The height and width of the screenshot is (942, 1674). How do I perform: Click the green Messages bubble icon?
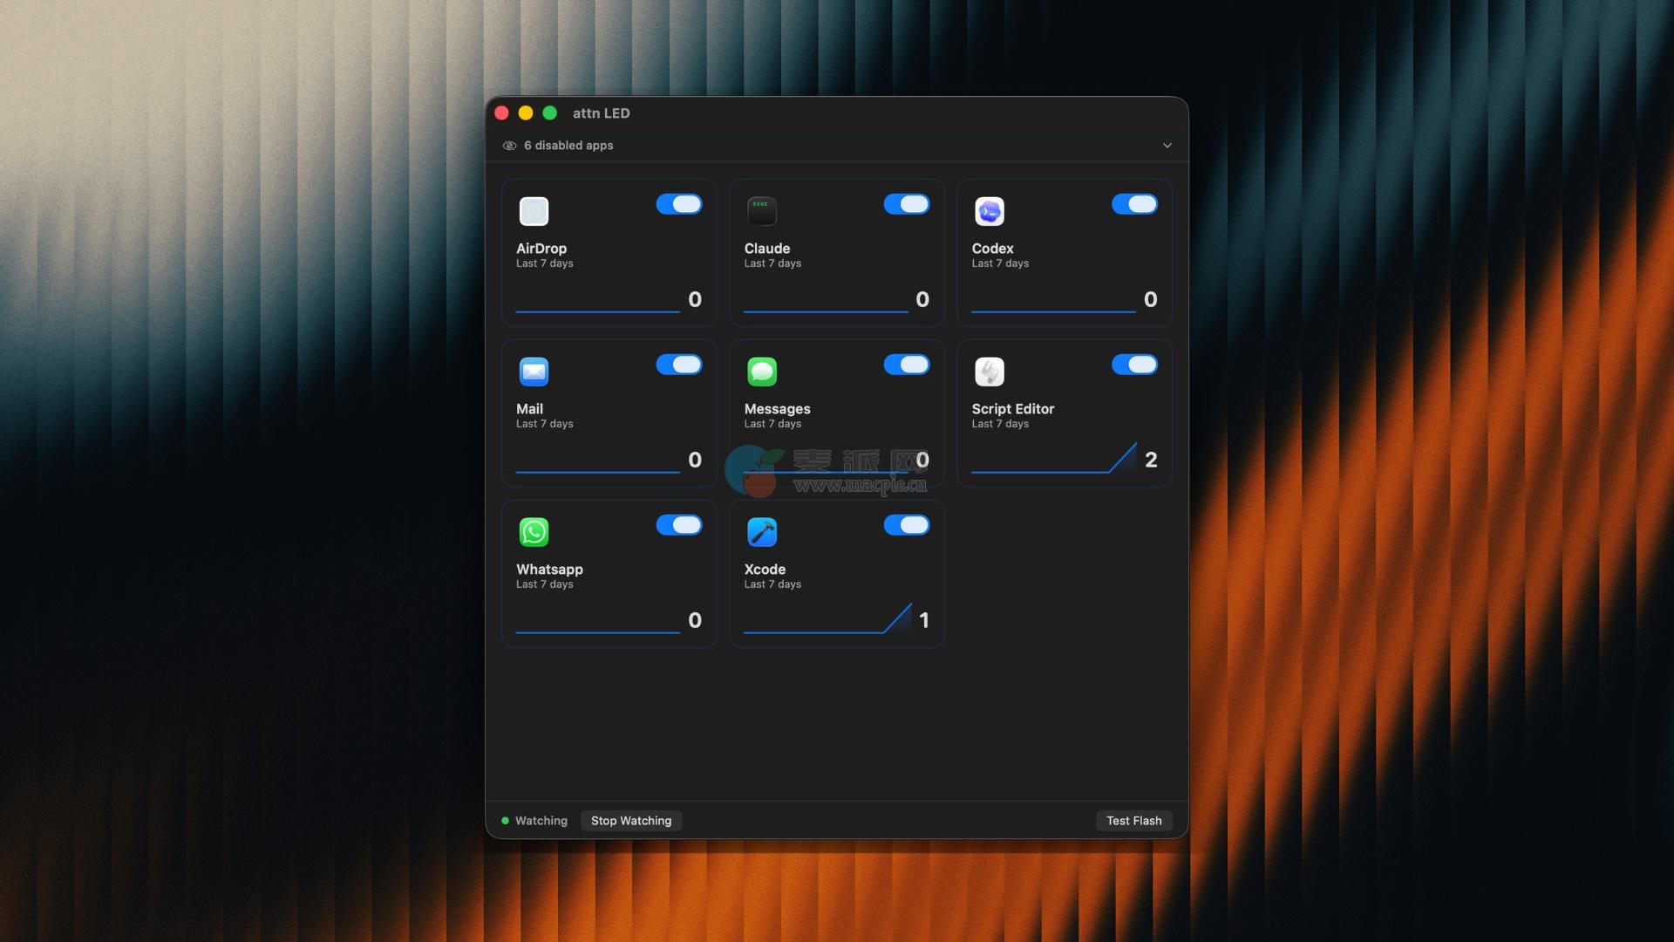coord(762,372)
